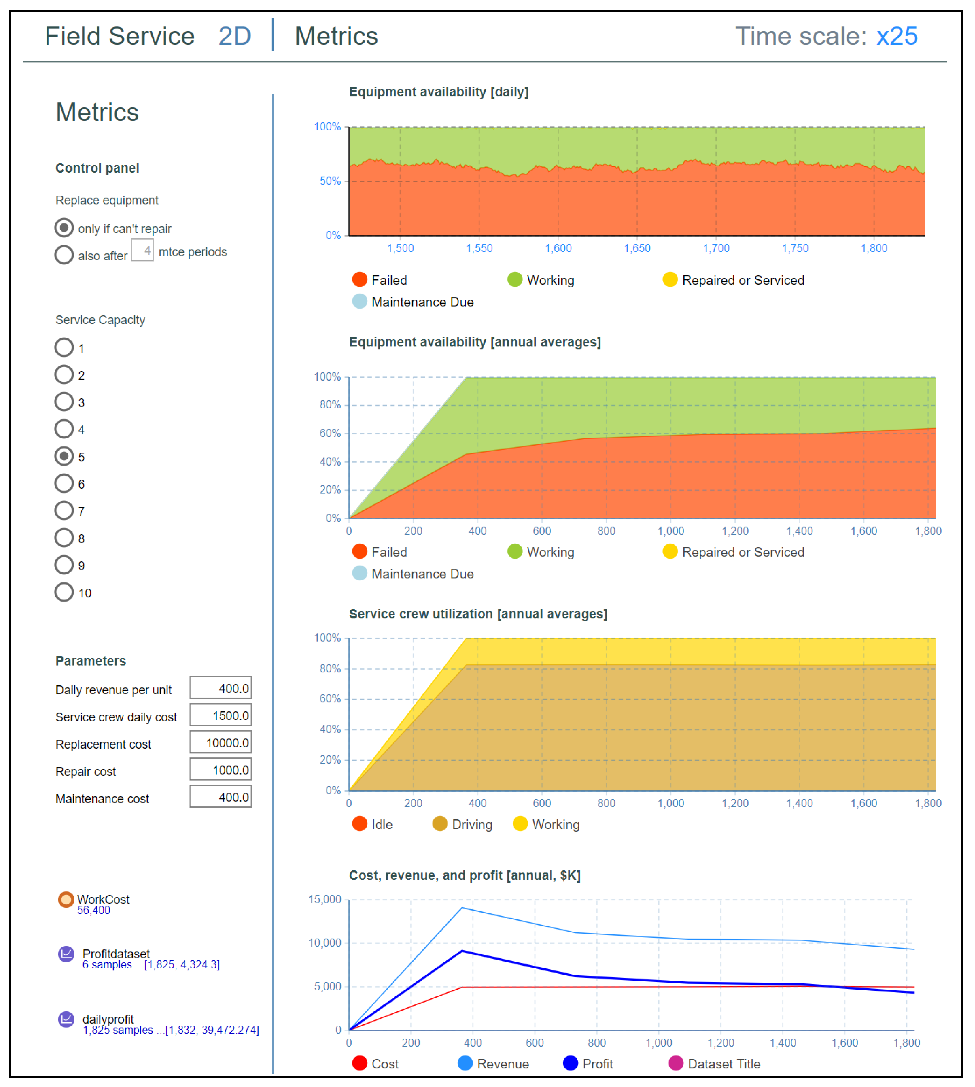Screen dimensions: 975x1087
Task: Click the WorkCost variable icon
Action: pos(66,900)
